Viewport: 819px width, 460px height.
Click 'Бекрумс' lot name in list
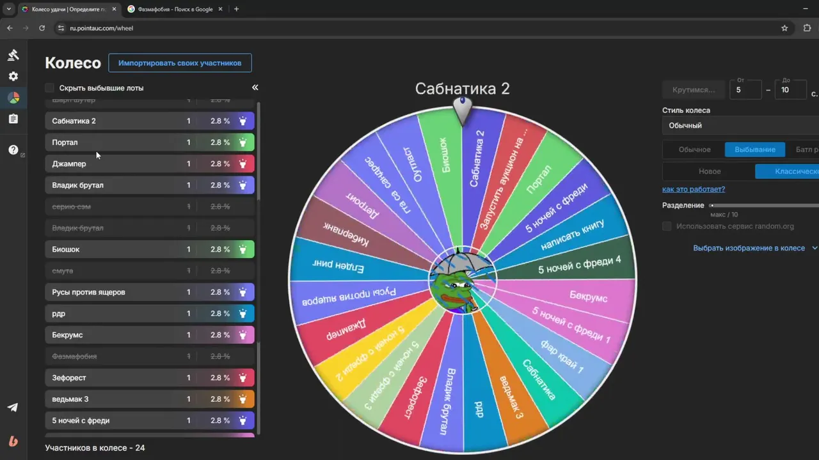pyautogui.click(x=67, y=335)
